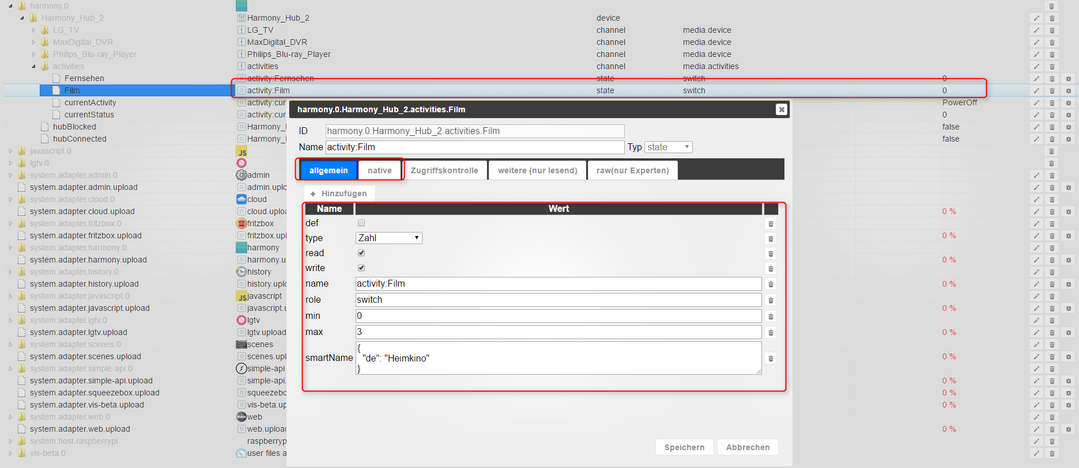Select the currentActivity tree item
The width and height of the screenshot is (1079, 468).
click(x=90, y=102)
